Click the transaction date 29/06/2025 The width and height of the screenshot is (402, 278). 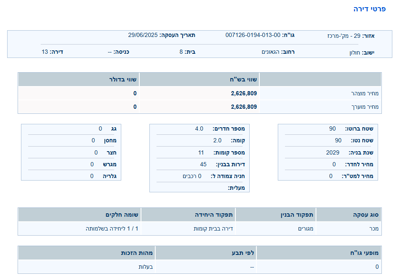[143, 35]
